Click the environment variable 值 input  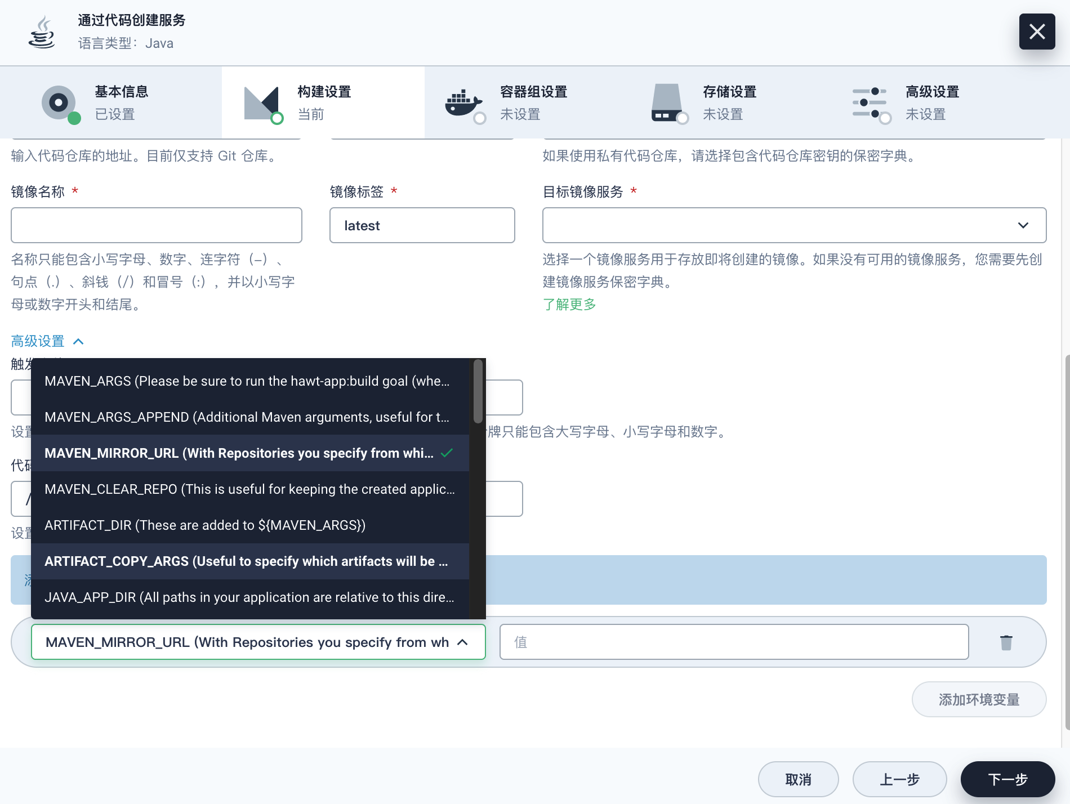pyautogui.click(x=734, y=642)
